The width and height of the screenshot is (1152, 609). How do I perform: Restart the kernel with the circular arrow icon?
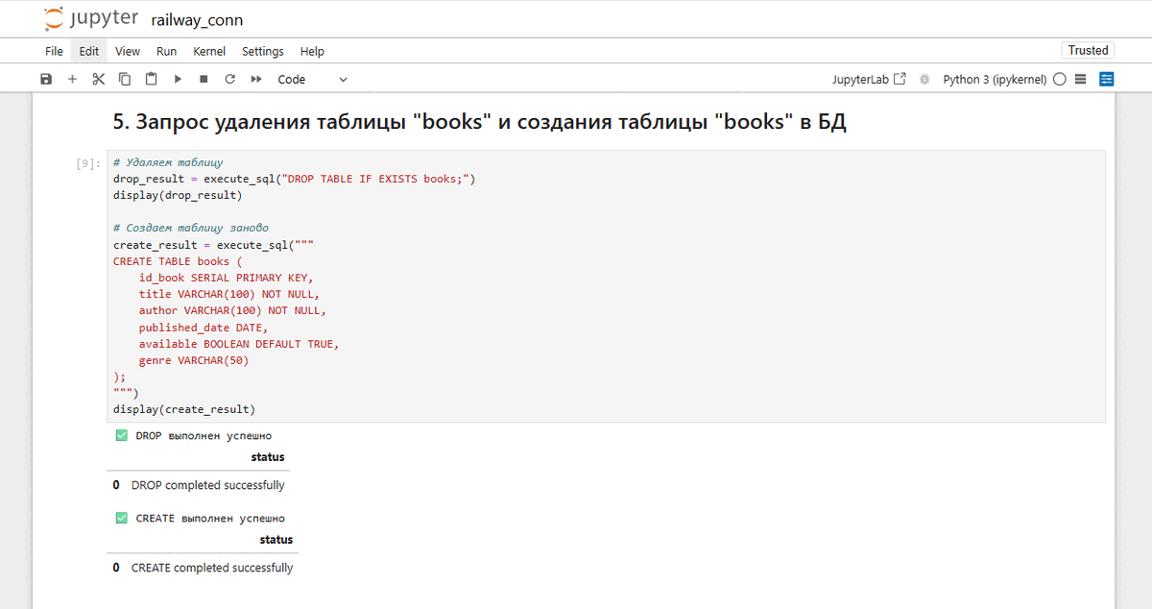pos(229,79)
